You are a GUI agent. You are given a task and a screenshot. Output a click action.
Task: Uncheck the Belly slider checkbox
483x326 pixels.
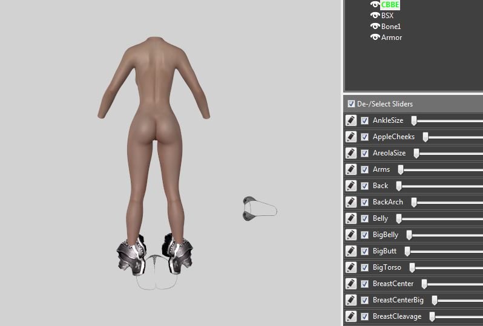[x=364, y=218]
